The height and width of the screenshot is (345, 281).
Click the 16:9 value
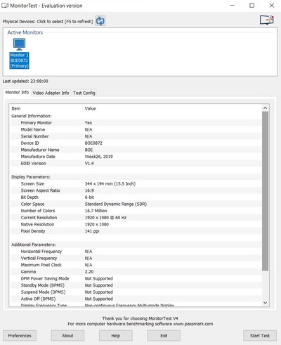click(x=89, y=190)
